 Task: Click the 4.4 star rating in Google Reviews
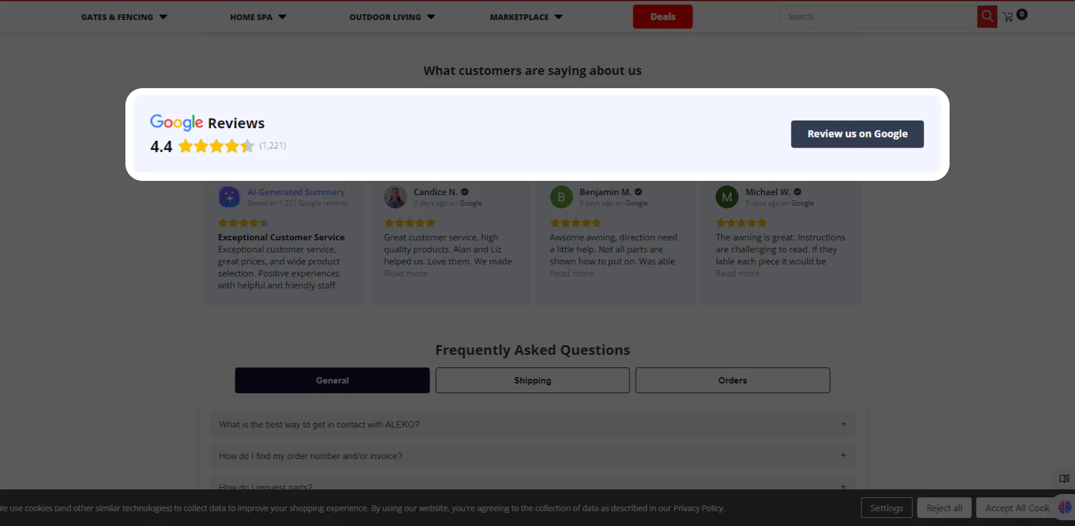click(x=216, y=147)
